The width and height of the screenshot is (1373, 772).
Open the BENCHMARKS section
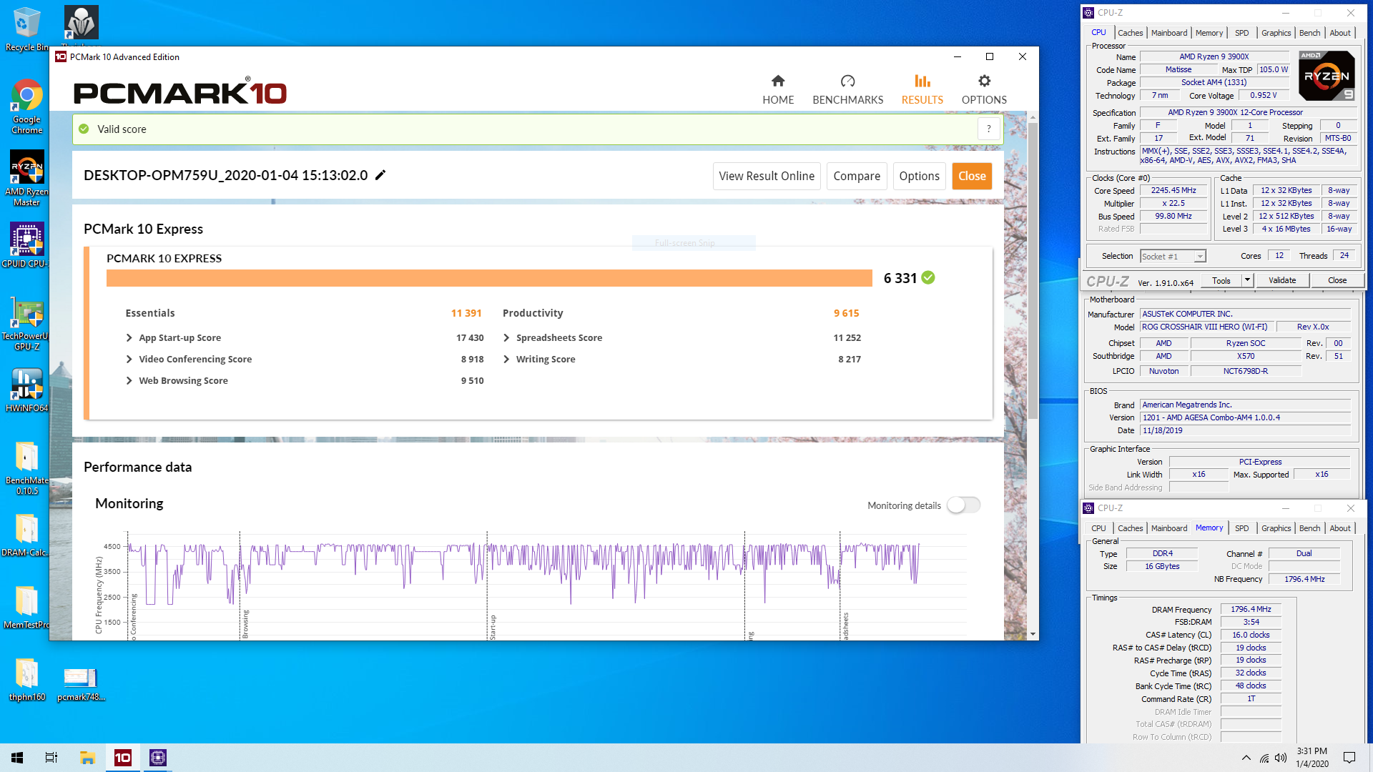847,89
